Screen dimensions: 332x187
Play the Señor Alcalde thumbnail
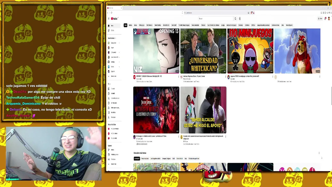click(203, 110)
